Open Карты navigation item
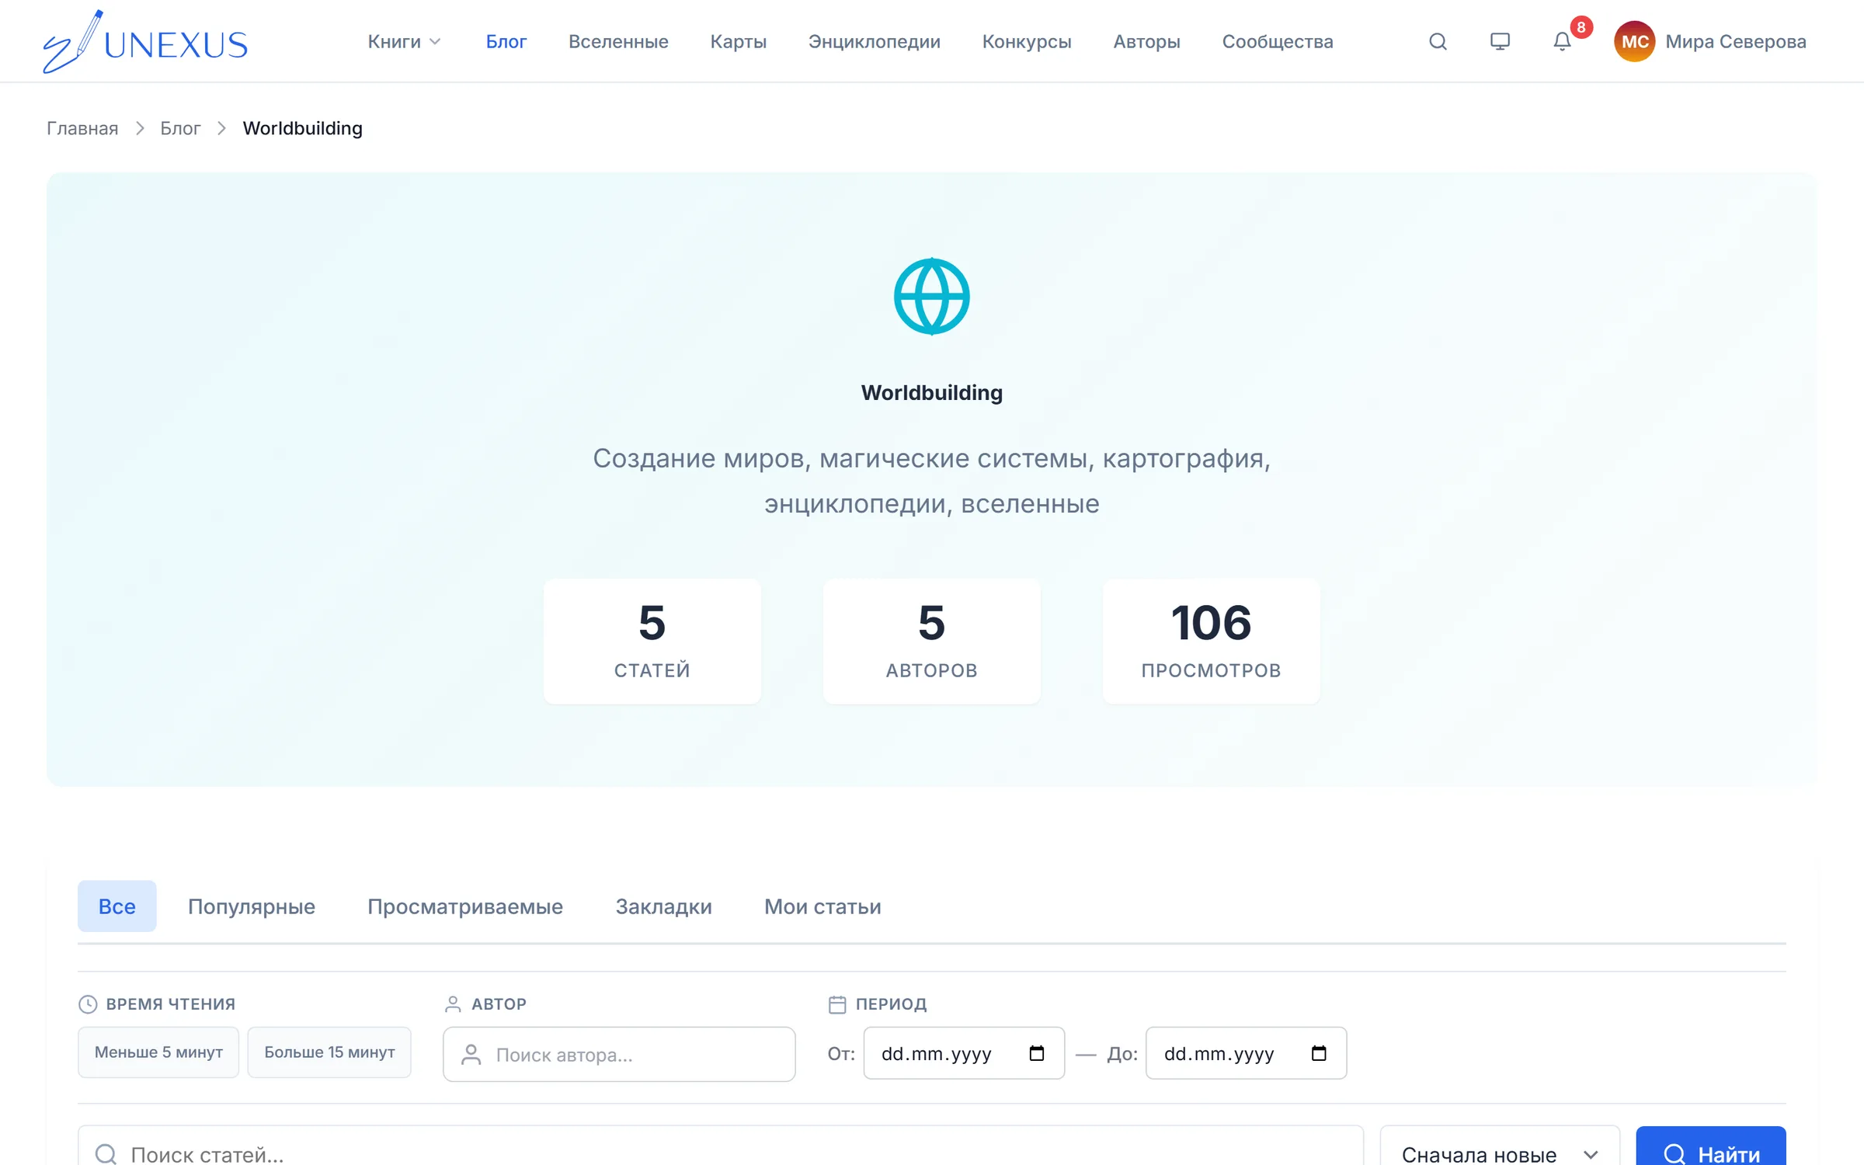 [738, 41]
